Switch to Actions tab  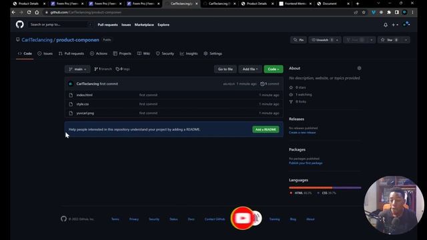pos(99,53)
